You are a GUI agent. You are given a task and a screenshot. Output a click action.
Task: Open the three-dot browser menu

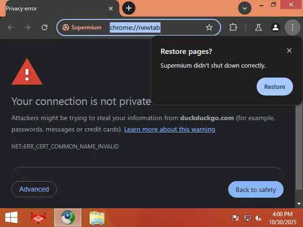pyautogui.click(x=293, y=27)
